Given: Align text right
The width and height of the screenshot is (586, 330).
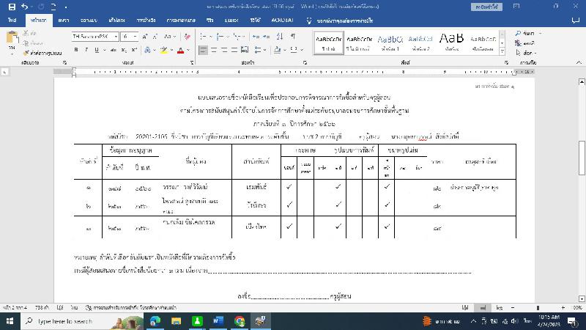Looking at the screenshot, I should tap(224, 50).
